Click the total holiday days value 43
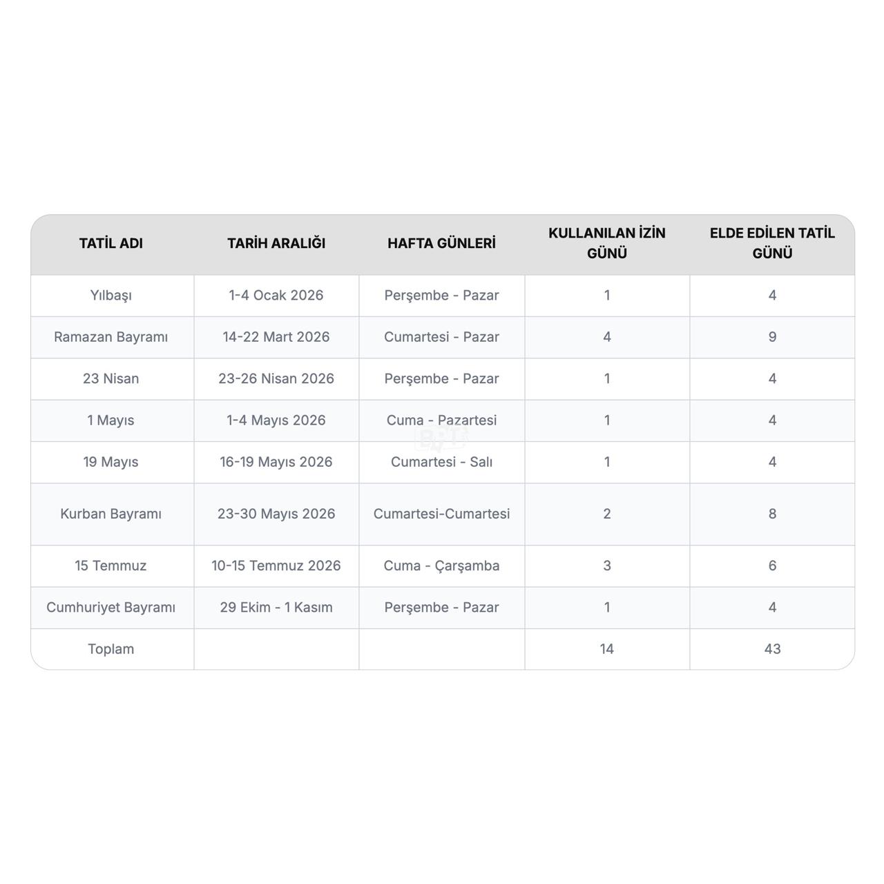884x884 pixels. [772, 649]
